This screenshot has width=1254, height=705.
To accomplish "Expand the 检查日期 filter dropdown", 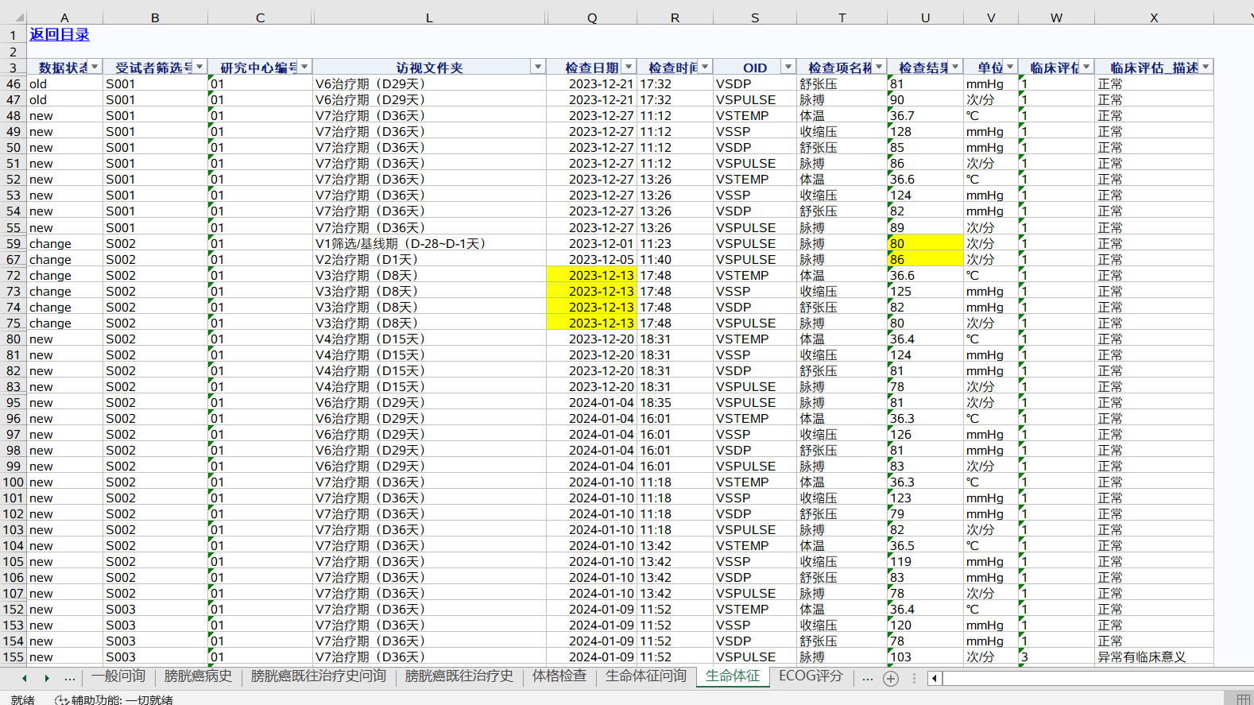I will click(x=629, y=68).
